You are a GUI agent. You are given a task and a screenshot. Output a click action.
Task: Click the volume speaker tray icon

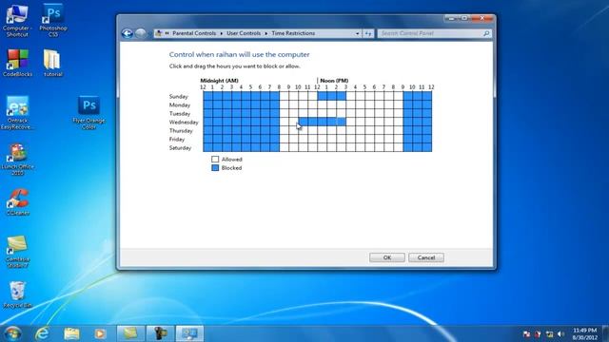pos(560,333)
